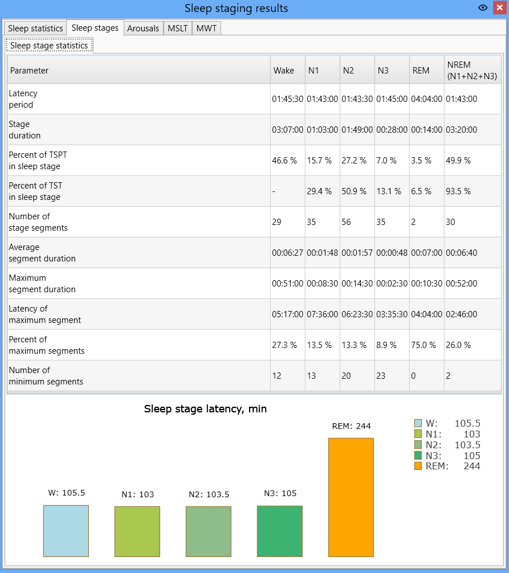Viewport: 509px width, 573px height.
Task: Switch to the MWT tab
Action: (206, 28)
